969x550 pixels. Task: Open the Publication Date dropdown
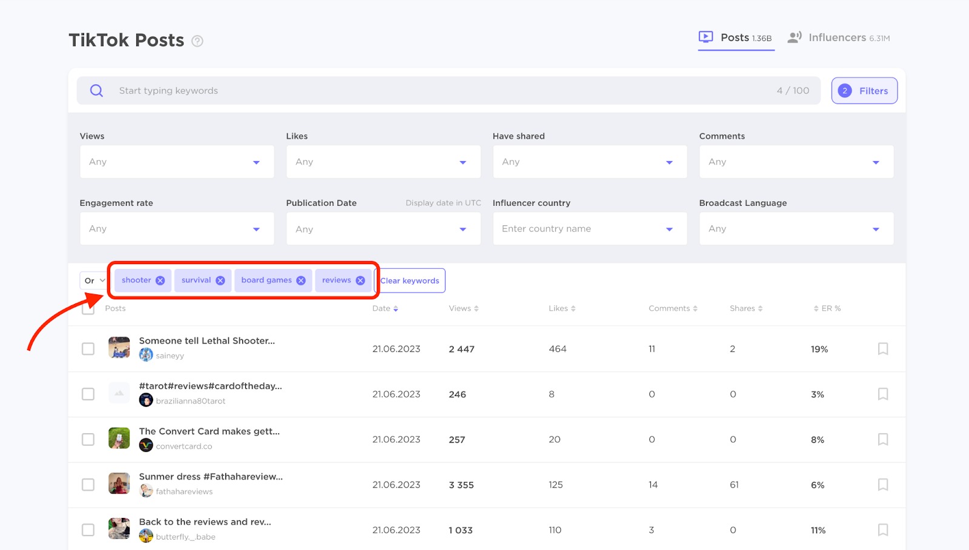coord(383,229)
